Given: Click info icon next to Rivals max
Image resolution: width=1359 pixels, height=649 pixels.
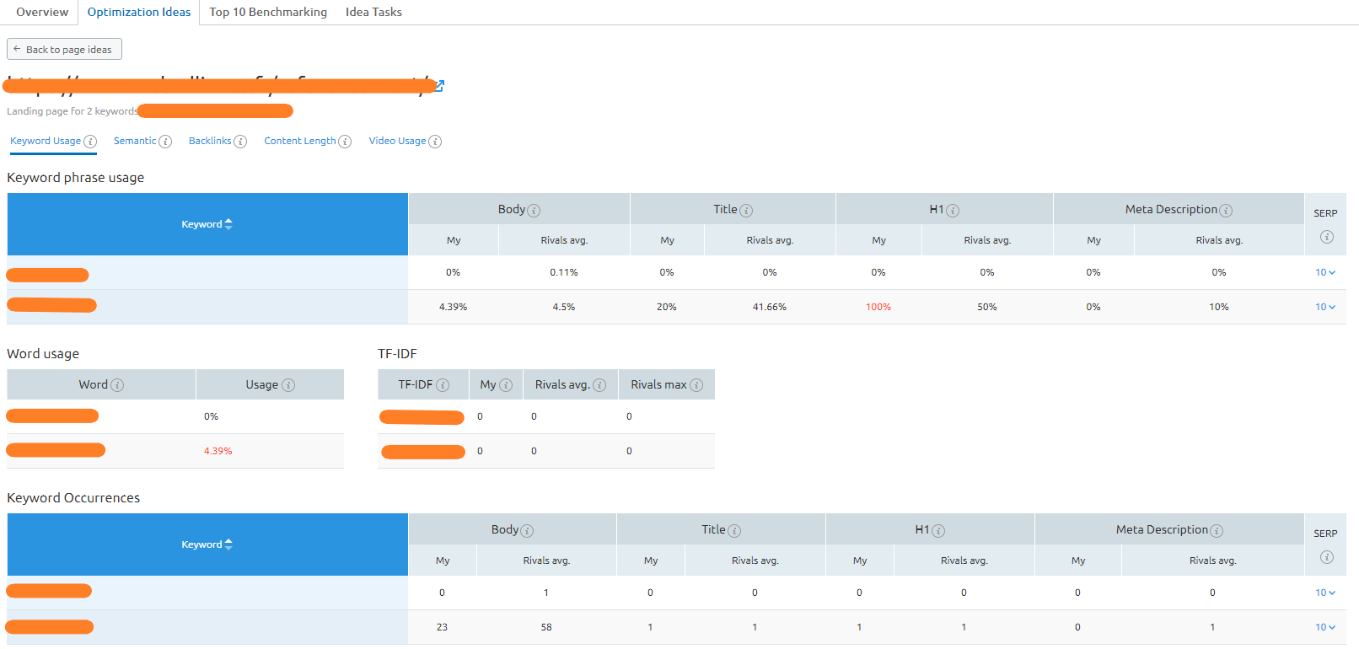Looking at the screenshot, I should tap(696, 385).
